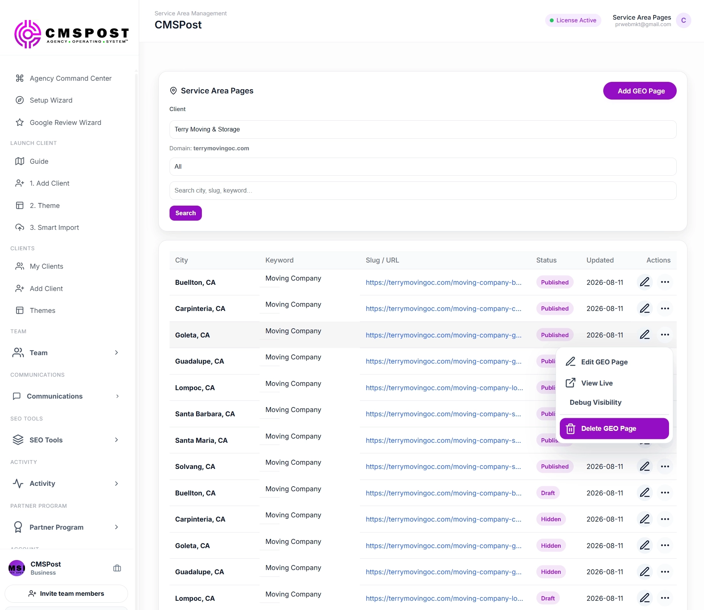Select Delete GEO Page in the menu

(x=614, y=429)
